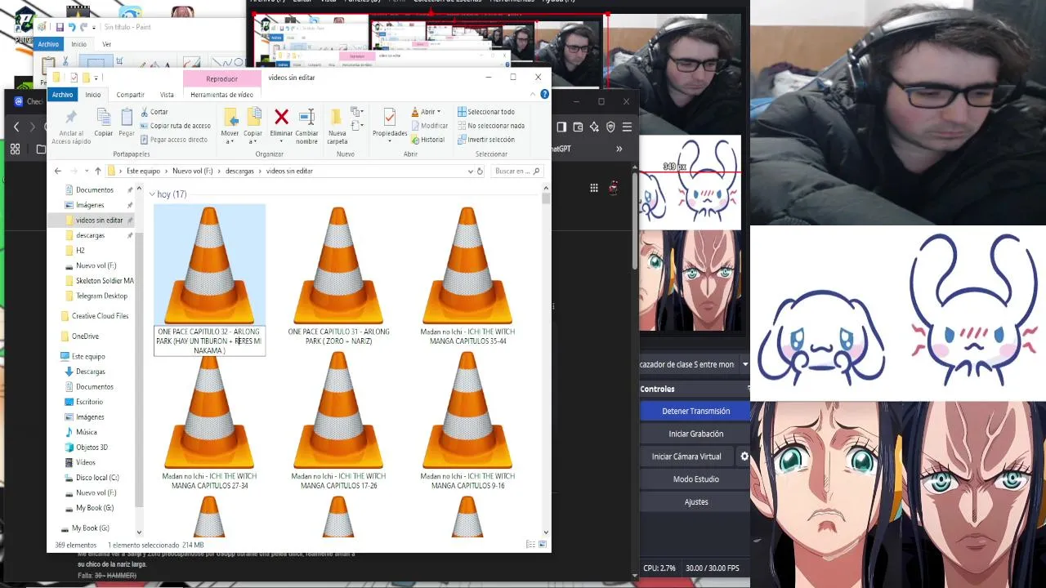Collapse the hoy (17) group

pyautogui.click(x=153, y=194)
